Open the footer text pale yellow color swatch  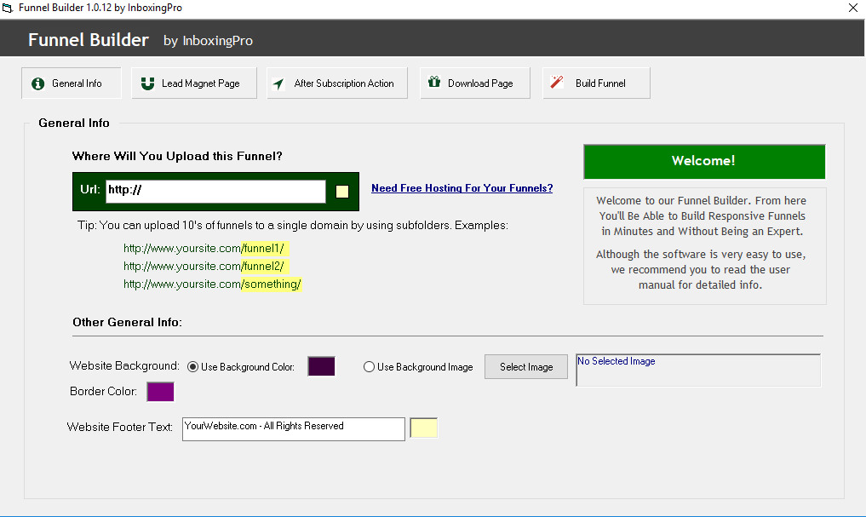point(423,428)
